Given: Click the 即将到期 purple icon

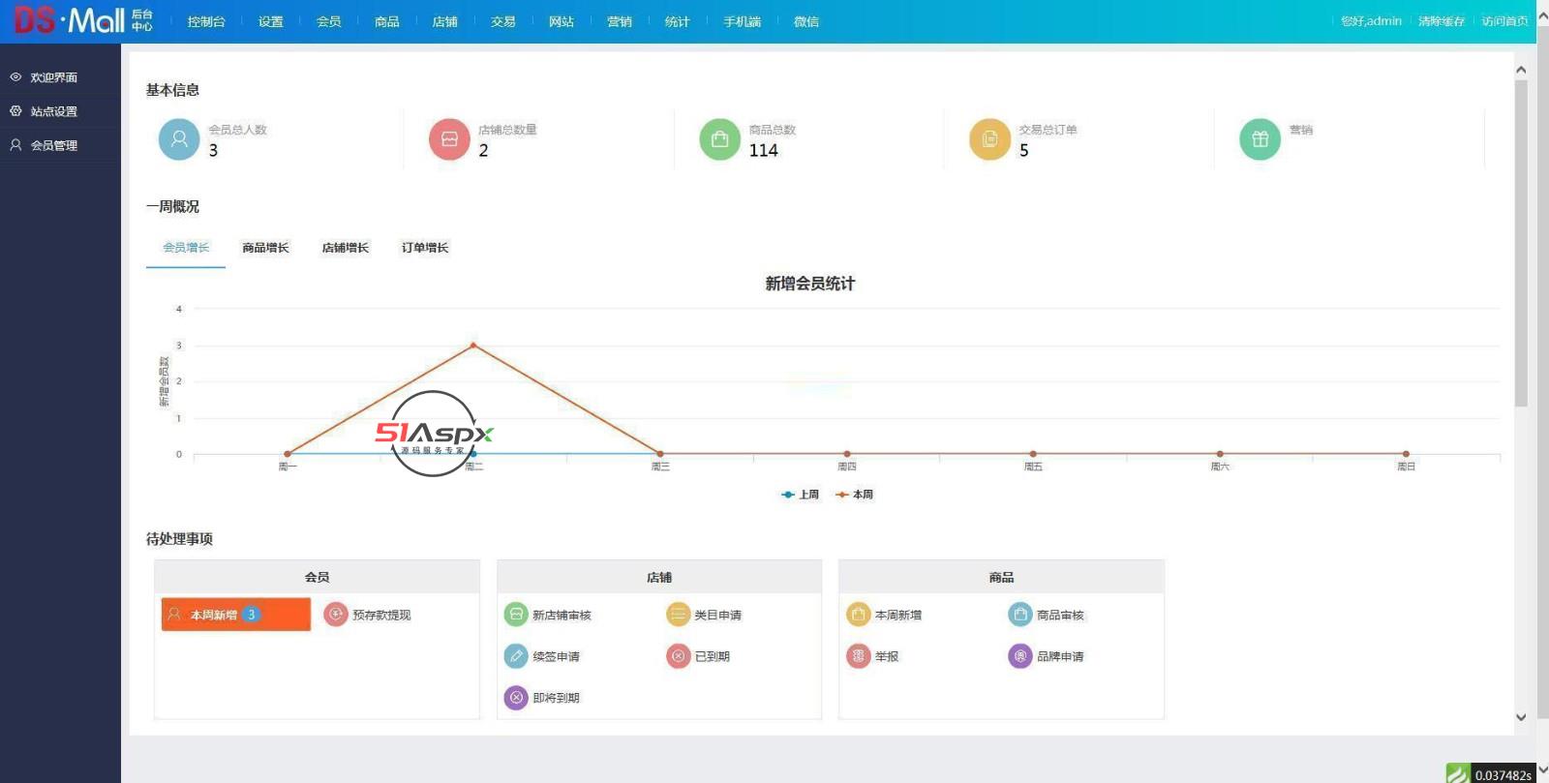Looking at the screenshot, I should [516, 697].
